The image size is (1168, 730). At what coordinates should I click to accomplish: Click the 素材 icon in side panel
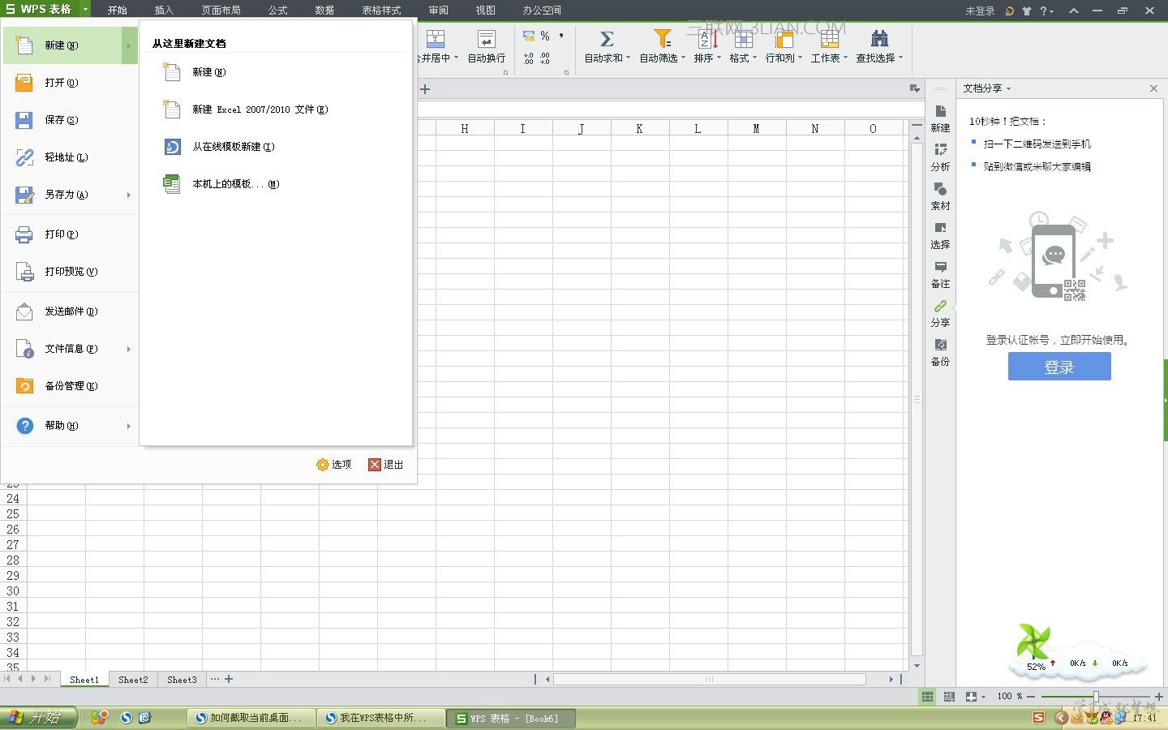point(940,189)
